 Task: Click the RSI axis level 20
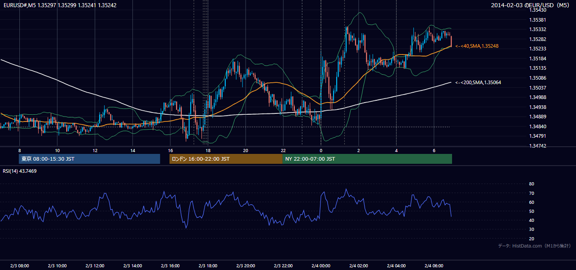tap(531, 238)
